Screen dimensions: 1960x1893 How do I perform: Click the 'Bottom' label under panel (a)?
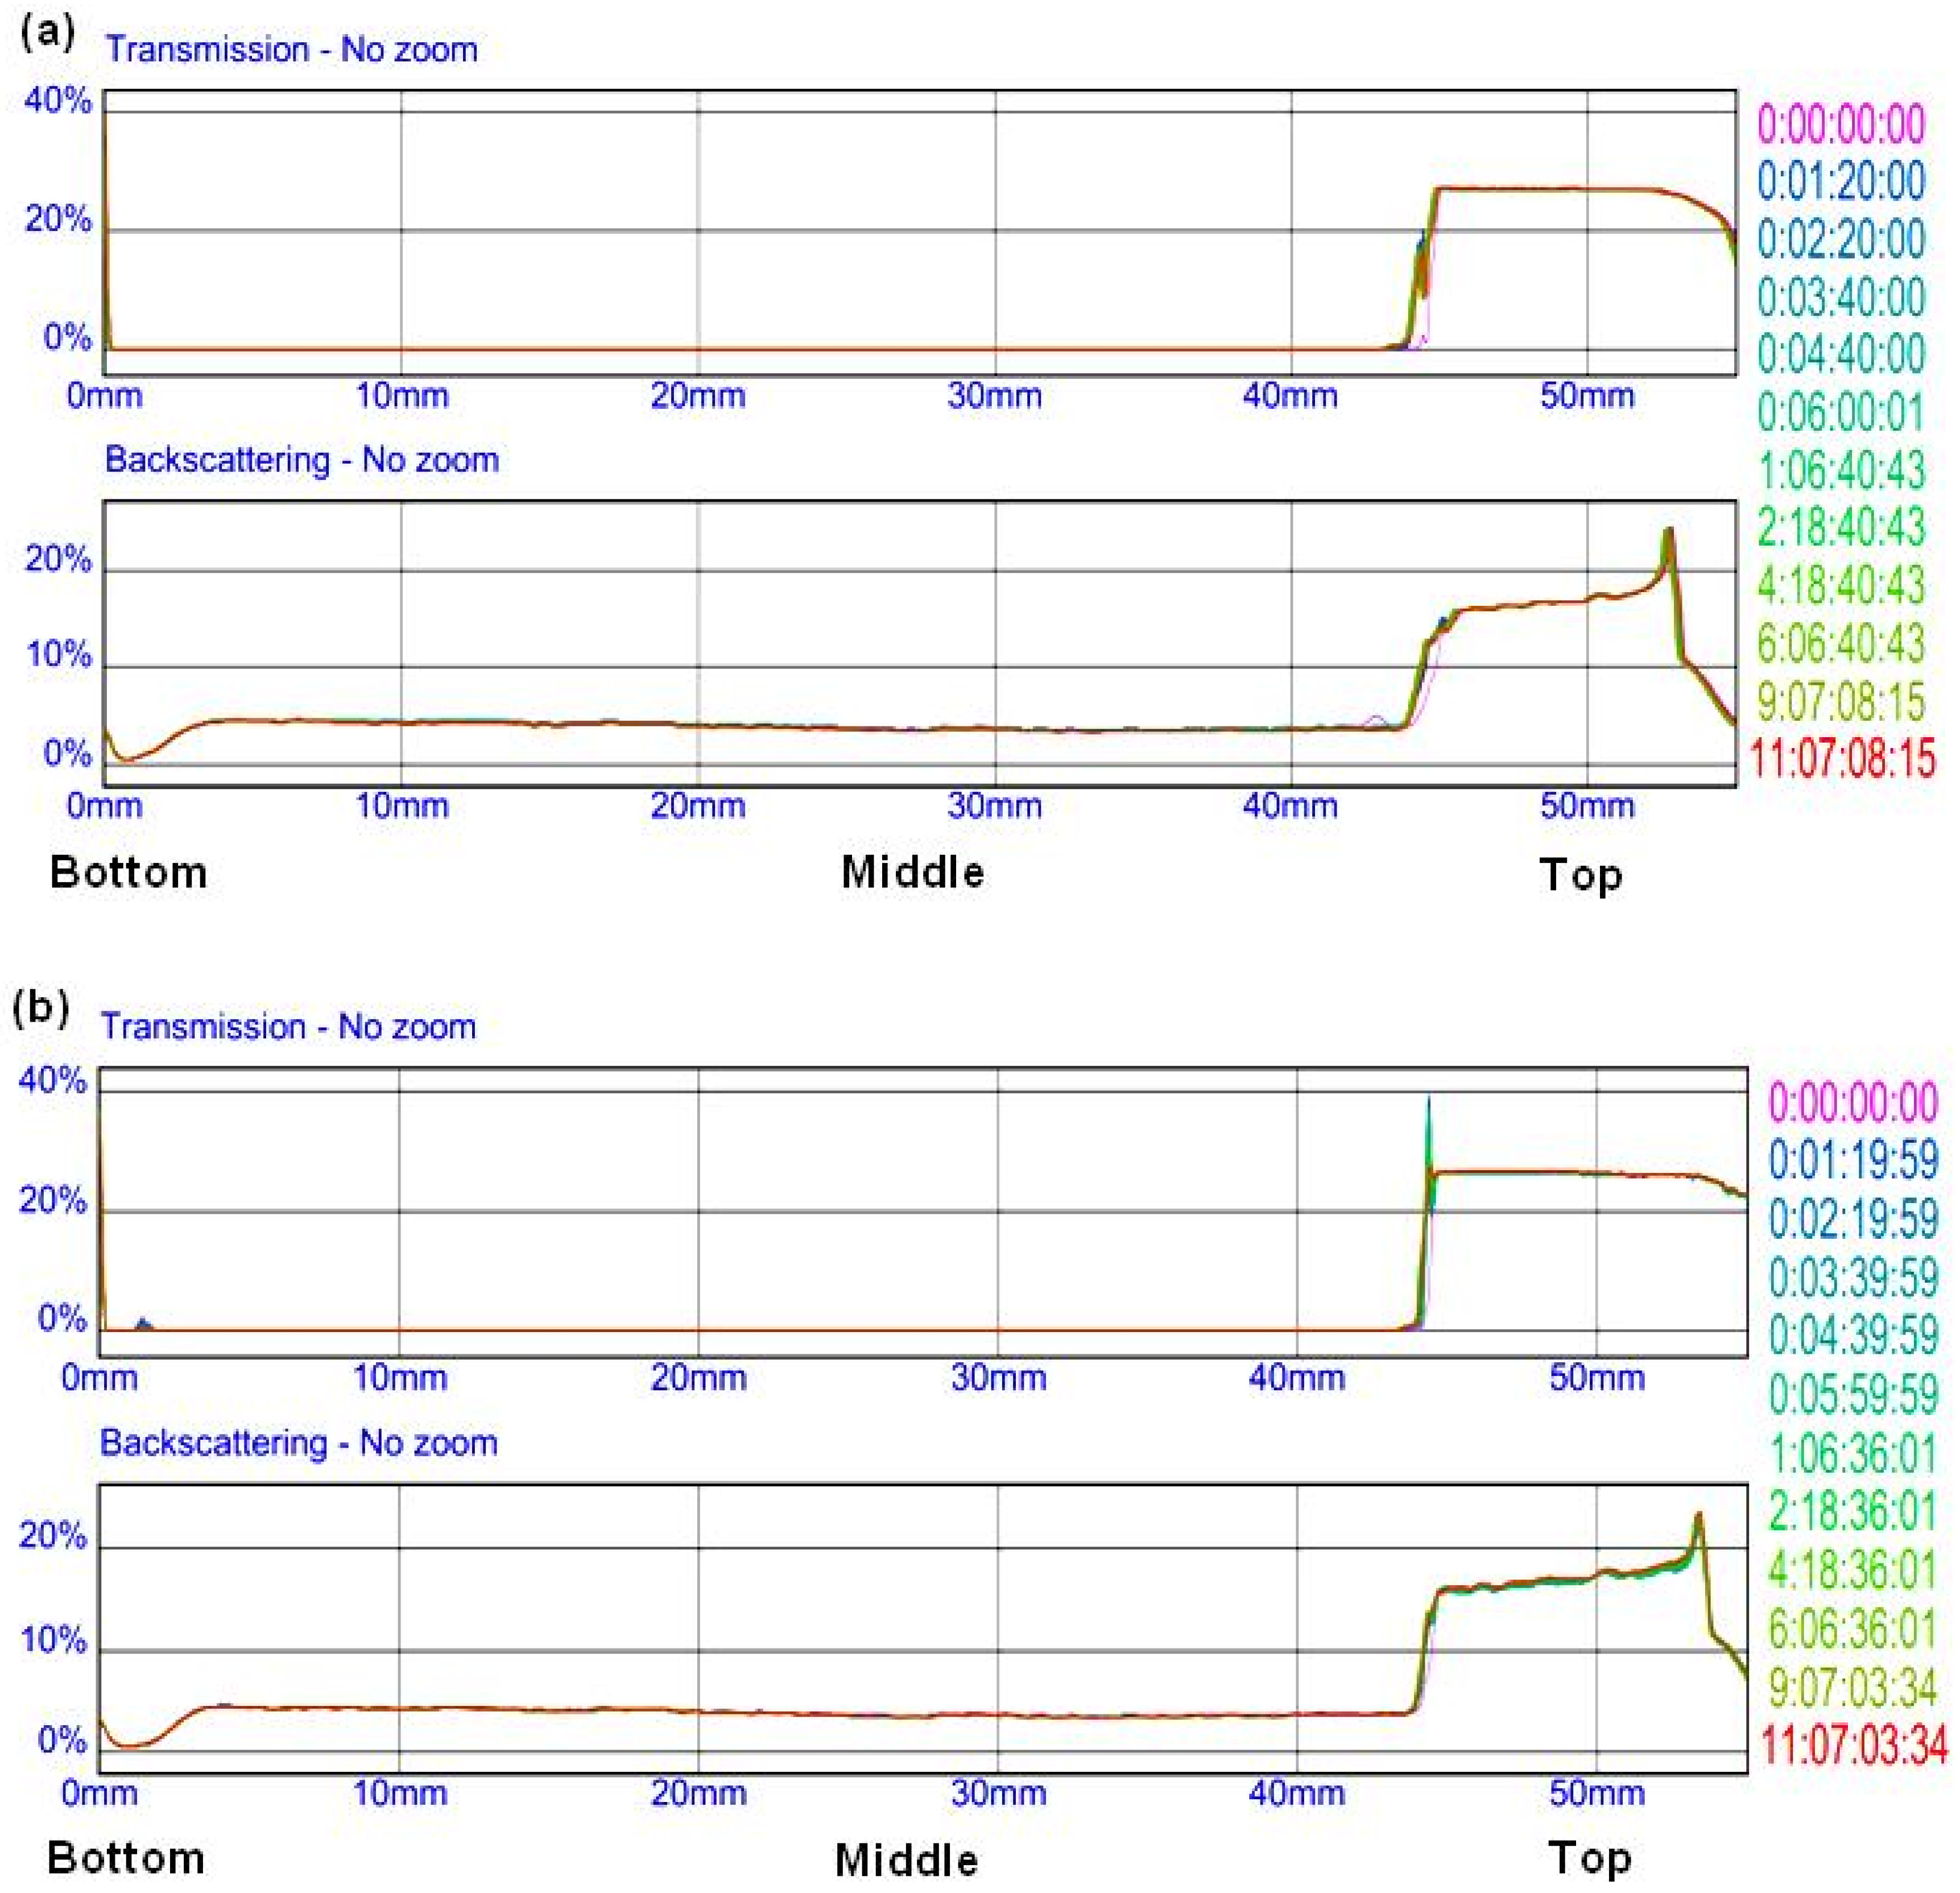[x=128, y=872]
